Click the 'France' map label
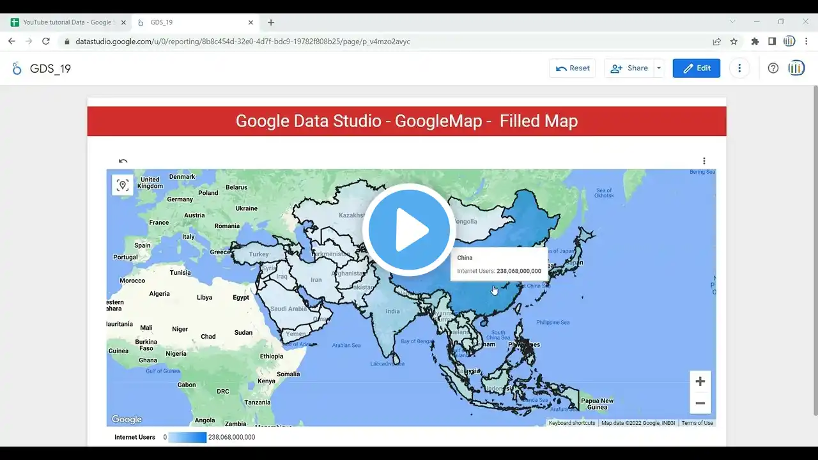This screenshot has width=818, height=460. (x=159, y=223)
